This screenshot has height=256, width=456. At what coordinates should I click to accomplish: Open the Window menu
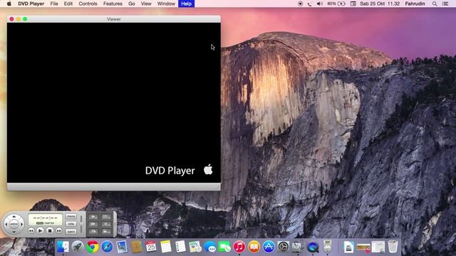pos(166,4)
